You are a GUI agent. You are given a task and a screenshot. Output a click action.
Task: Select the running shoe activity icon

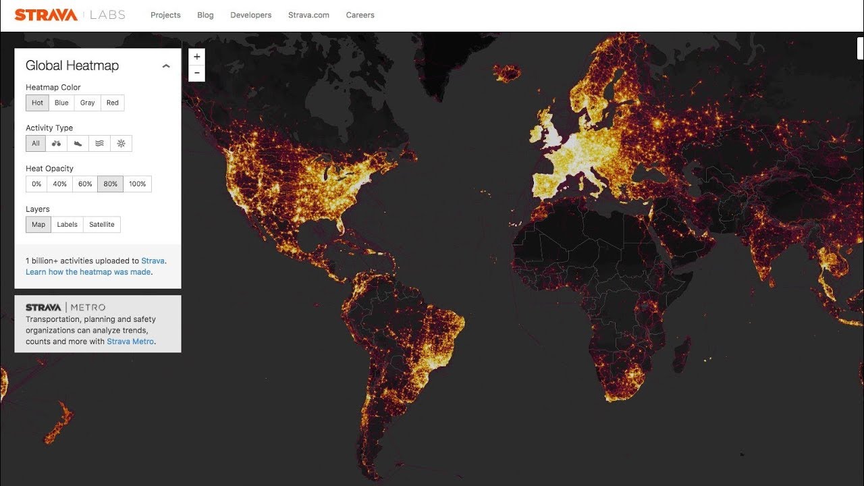click(x=78, y=143)
